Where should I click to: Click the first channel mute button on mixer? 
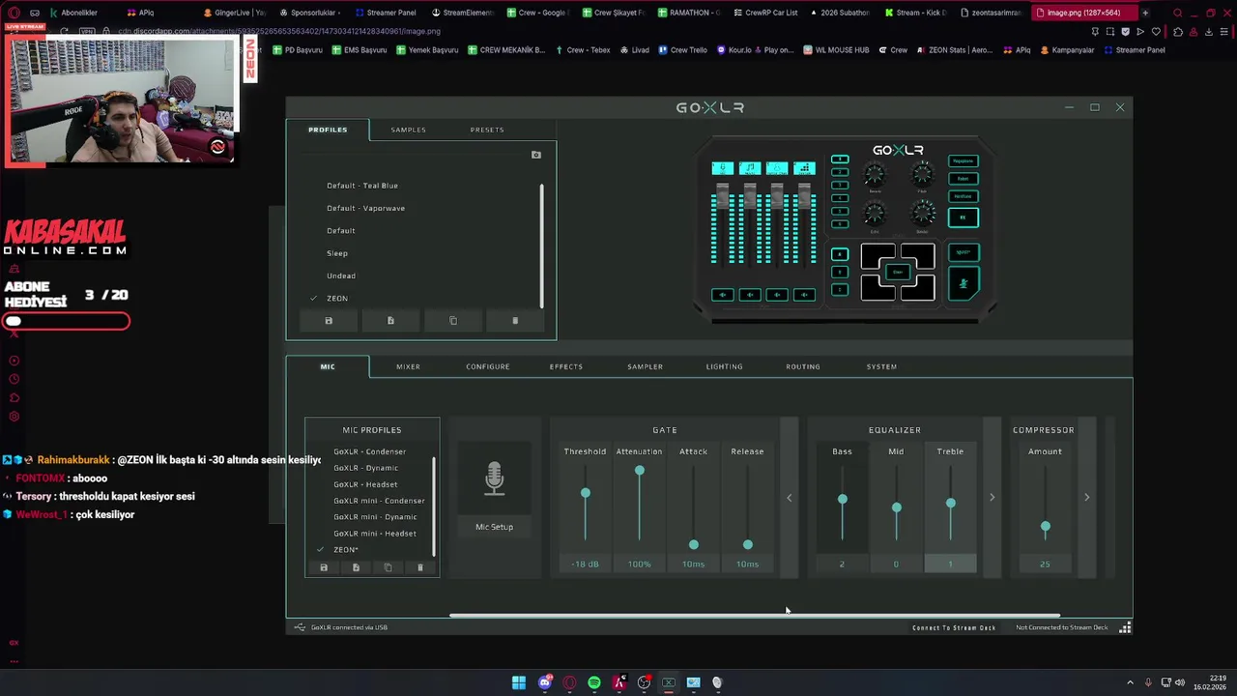point(722,295)
